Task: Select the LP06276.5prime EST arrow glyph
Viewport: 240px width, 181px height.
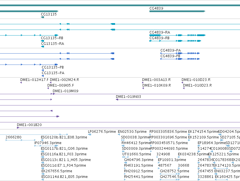Action: click(x=89, y=135)
